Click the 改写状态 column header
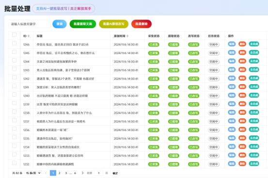 194,36
